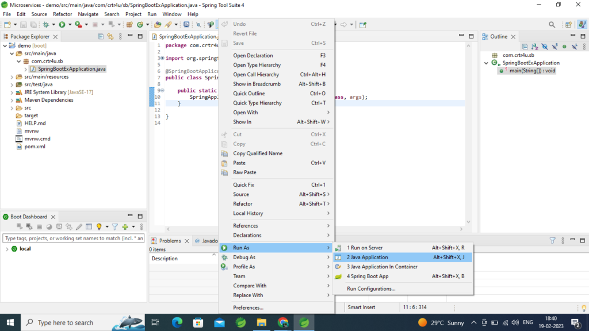The width and height of the screenshot is (589, 331).
Task: Click the Boot Dashboard properties view icon
Action: tap(89, 226)
